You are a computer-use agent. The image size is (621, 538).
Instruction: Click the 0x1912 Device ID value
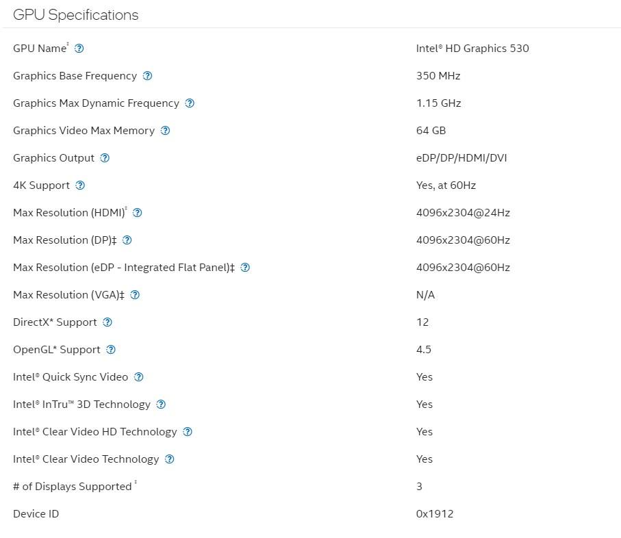click(x=435, y=514)
